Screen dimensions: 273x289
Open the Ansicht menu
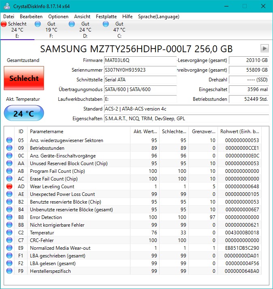(x=82, y=17)
